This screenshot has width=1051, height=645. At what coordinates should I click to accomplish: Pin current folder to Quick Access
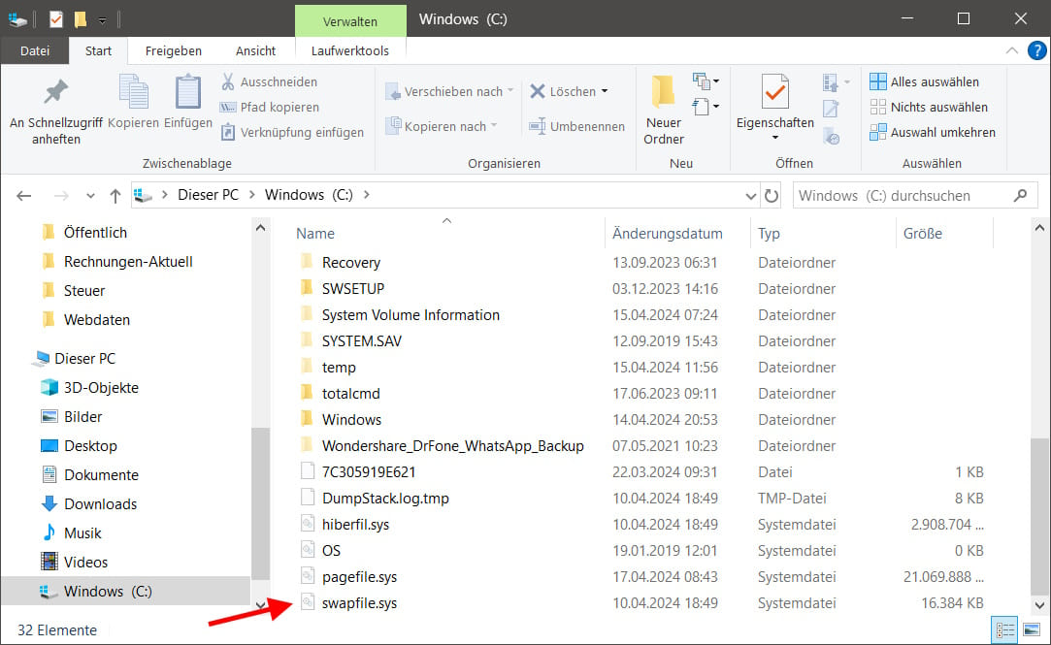click(54, 107)
